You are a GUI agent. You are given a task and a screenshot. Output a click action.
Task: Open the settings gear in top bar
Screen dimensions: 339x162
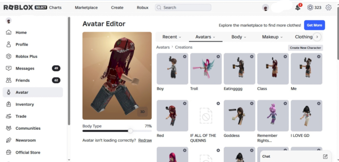point(328,8)
